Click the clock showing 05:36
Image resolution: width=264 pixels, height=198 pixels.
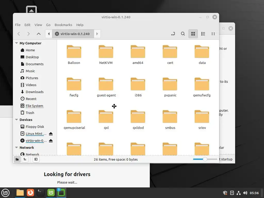point(254,193)
